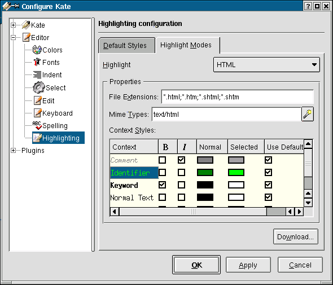Image resolution: width=333 pixels, height=285 pixels.
Task: Enable bold for Identifier context
Action: (162, 173)
